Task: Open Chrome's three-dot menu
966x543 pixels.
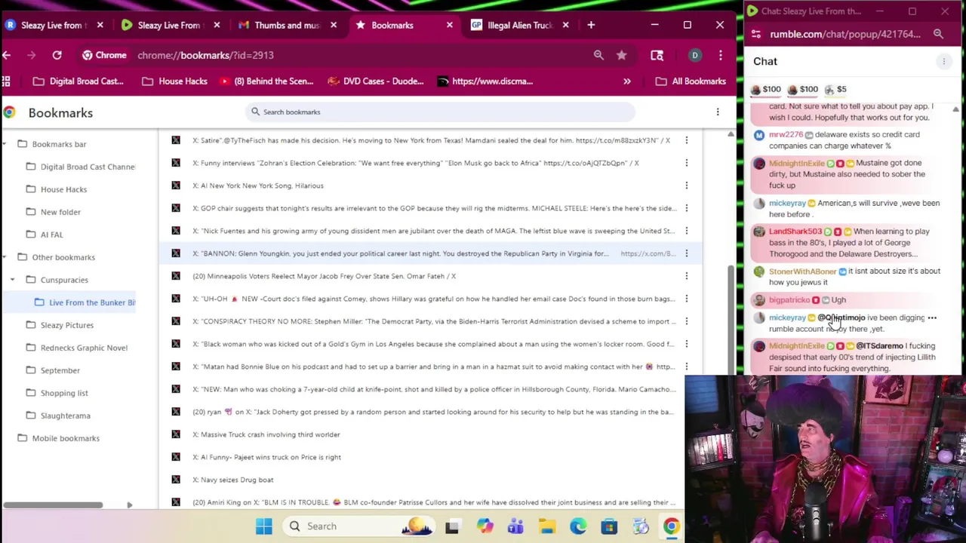Action: click(721, 55)
